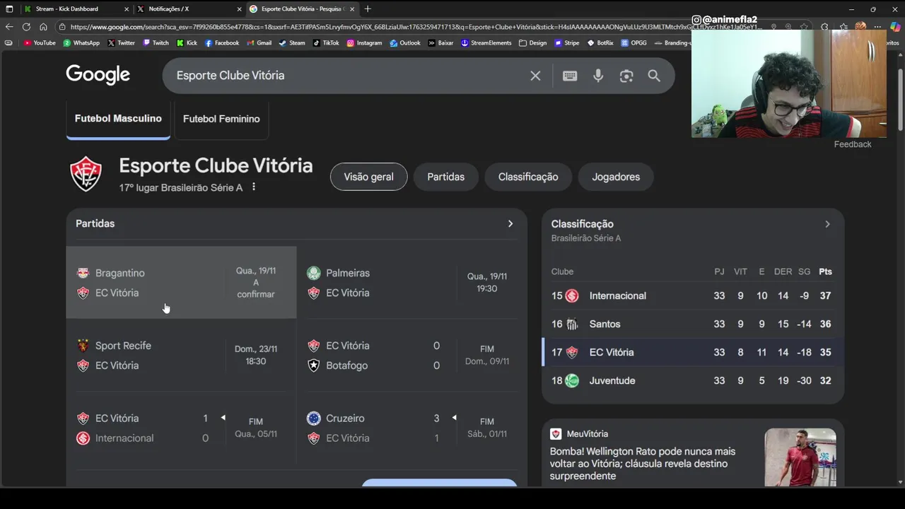
Task: Open the Baixar bookmark
Action: tap(441, 42)
